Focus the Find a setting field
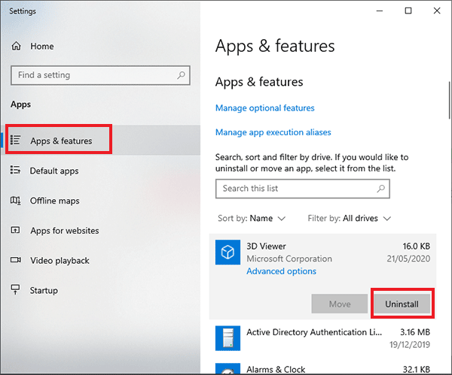This screenshot has width=452, height=375. click(100, 75)
